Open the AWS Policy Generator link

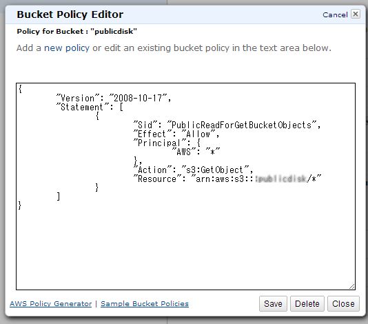point(51,303)
